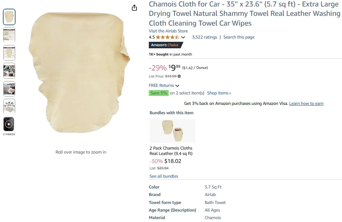The image size is (342, 222).
Task: Open the 3,522 ratings page
Action: 204,37
